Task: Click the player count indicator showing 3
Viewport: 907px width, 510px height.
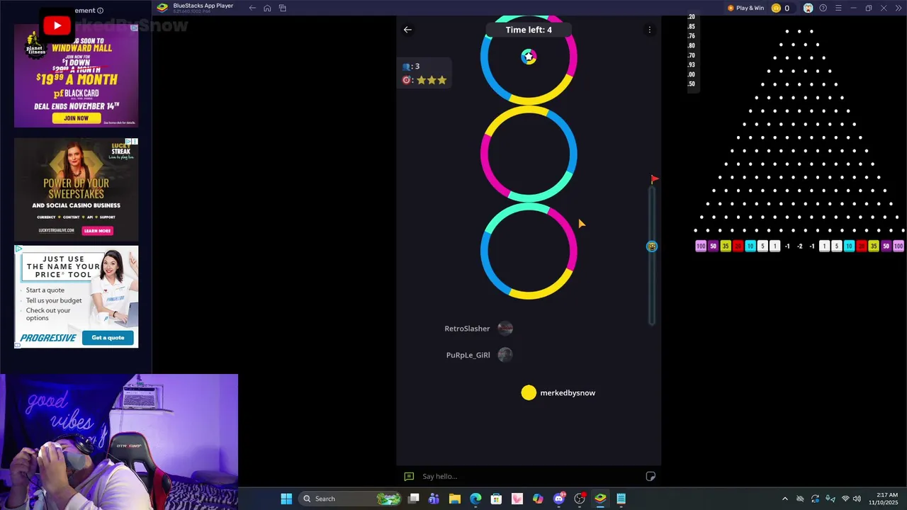Action: (x=411, y=67)
